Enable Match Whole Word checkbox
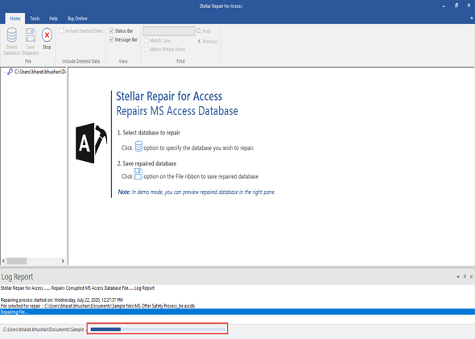The image size is (475, 339). [147, 49]
